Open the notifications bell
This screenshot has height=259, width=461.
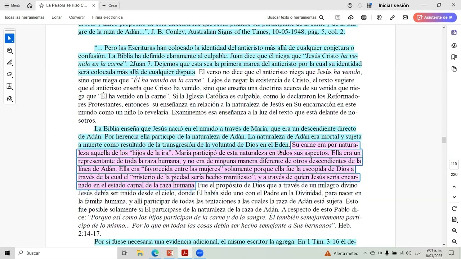point(359,5)
